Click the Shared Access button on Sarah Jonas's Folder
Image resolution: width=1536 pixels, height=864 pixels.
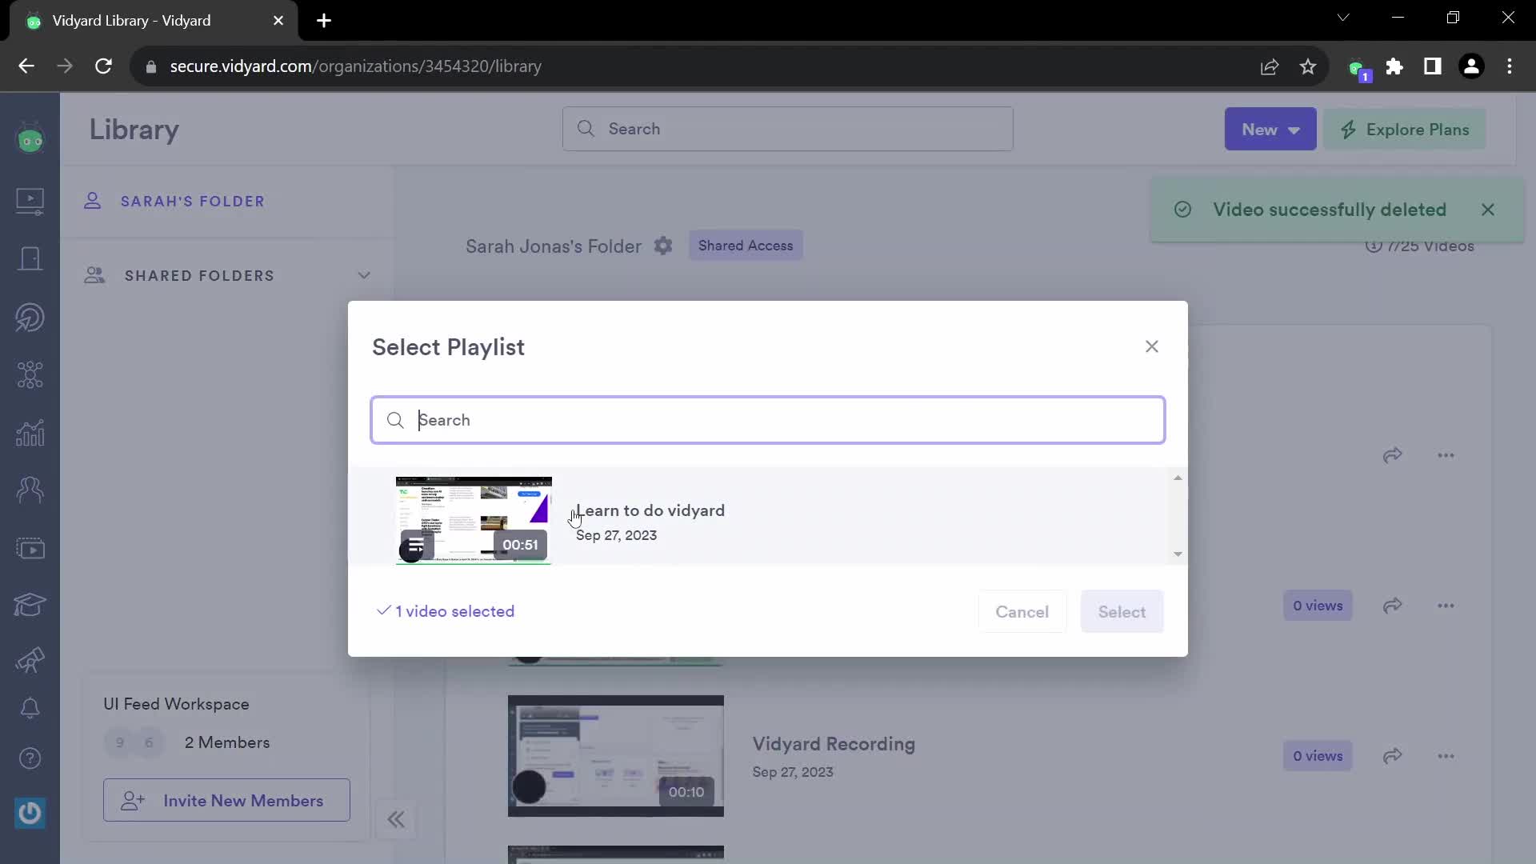(745, 245)
